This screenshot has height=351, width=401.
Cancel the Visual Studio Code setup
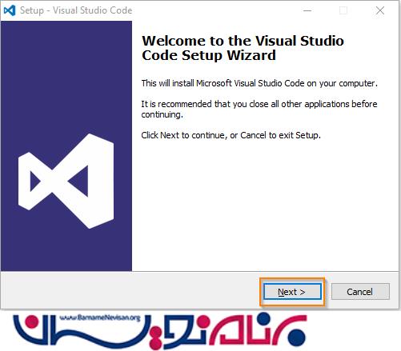(x=360, y=292)
